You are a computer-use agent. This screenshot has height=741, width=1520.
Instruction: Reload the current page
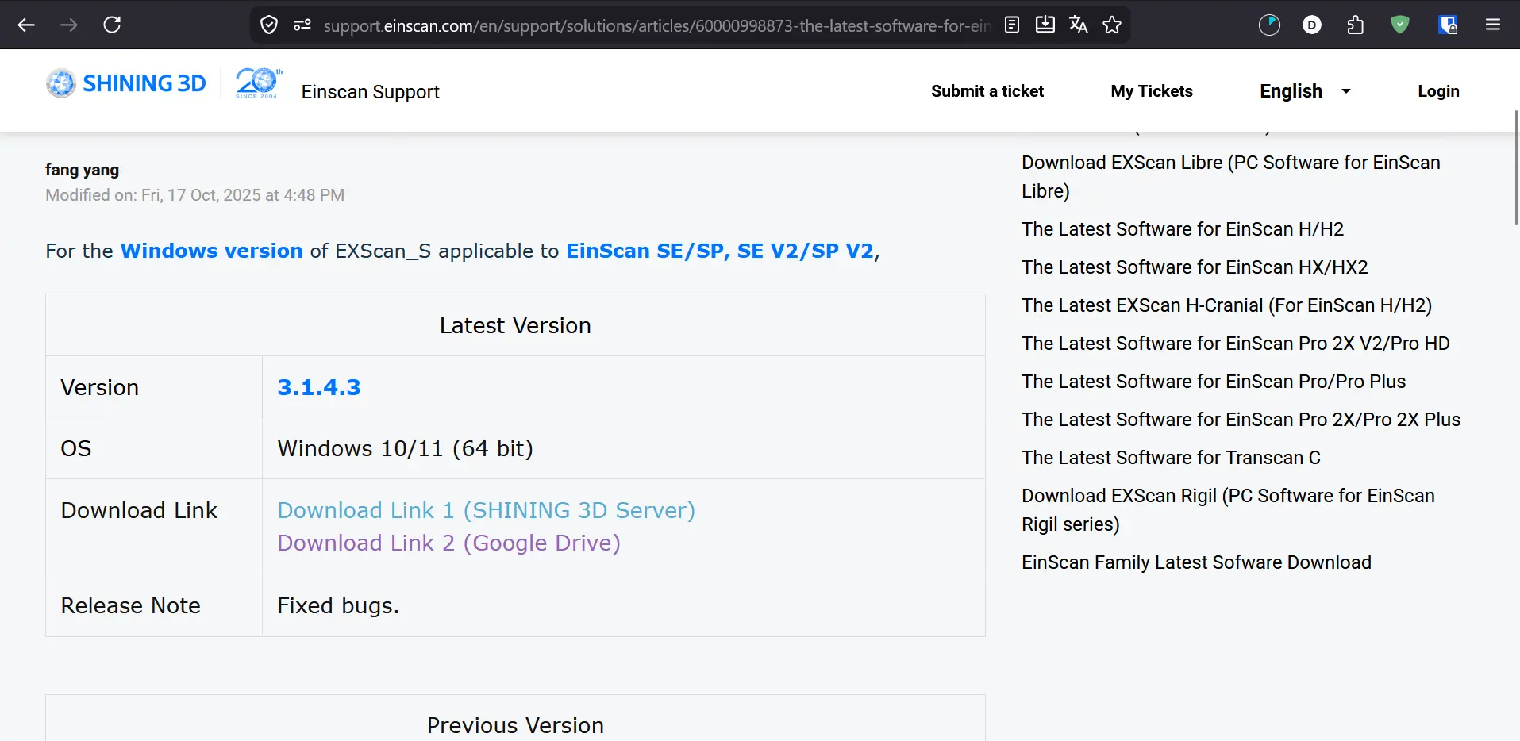click(x=112, y=25)
